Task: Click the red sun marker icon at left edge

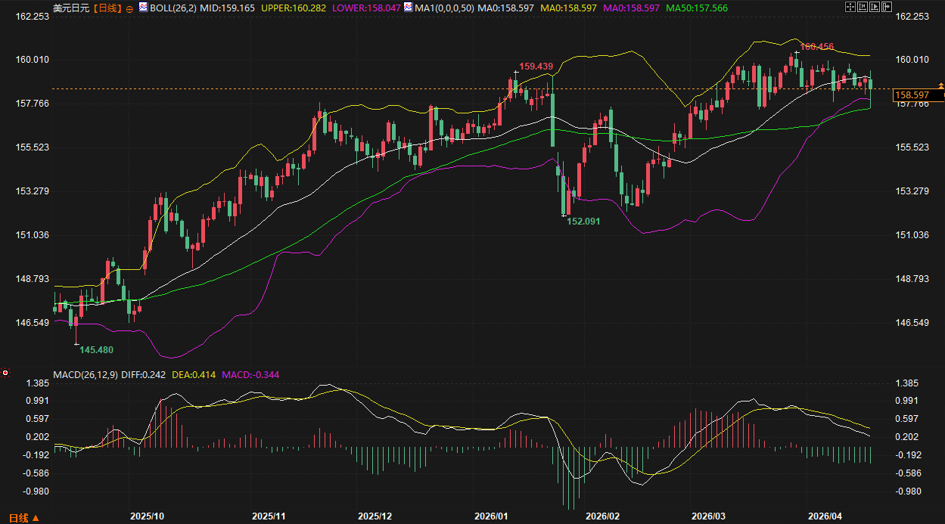Action: 5,373
